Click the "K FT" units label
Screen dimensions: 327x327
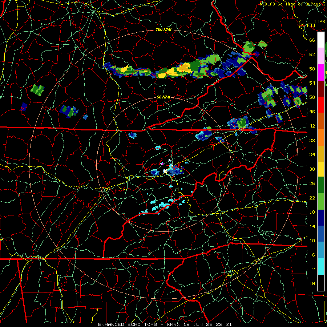pos(307,25)
